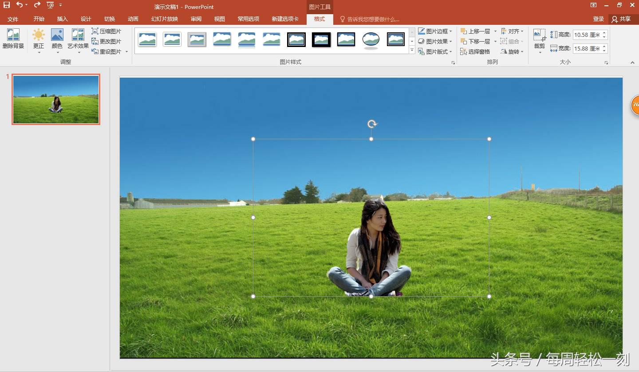The image size is (639, 372).
Task: Save the presentation from the quick access toolbar
Action: tap(6, 5)
